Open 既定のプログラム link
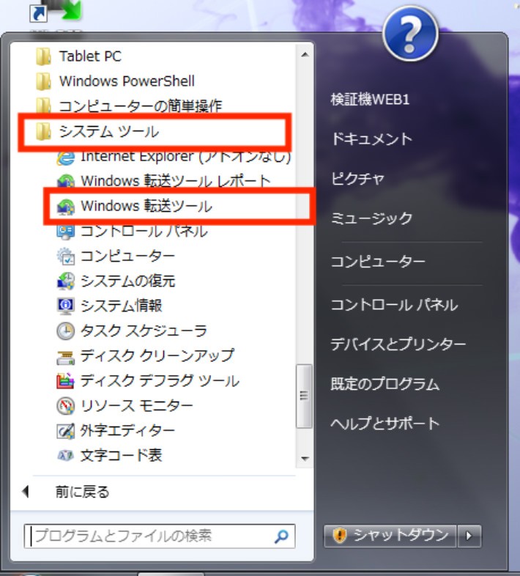The image size is (520, 576). 385,384
